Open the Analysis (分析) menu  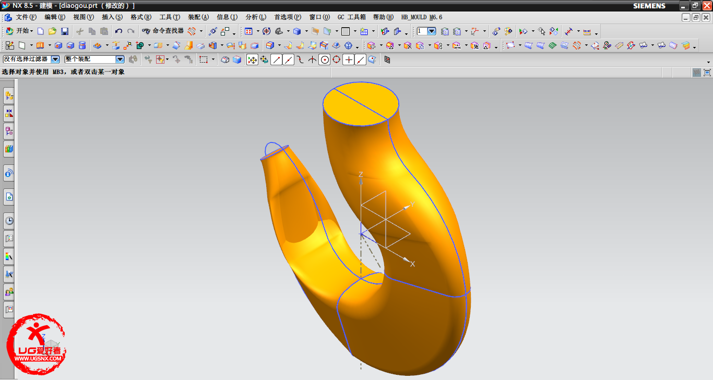[x=256, y=17]
